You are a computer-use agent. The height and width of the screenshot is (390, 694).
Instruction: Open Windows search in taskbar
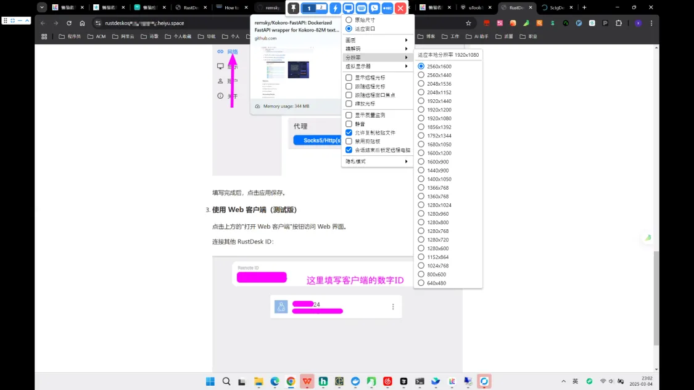point(226,381)
